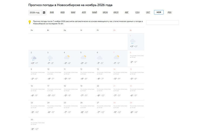Click the partly sunny icon for November 4
Viewport: 197px width, 131px height.
point(67,57)
